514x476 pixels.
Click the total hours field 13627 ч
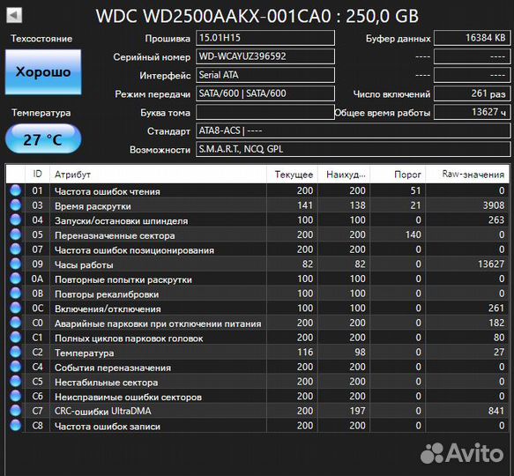pos(473,112)
